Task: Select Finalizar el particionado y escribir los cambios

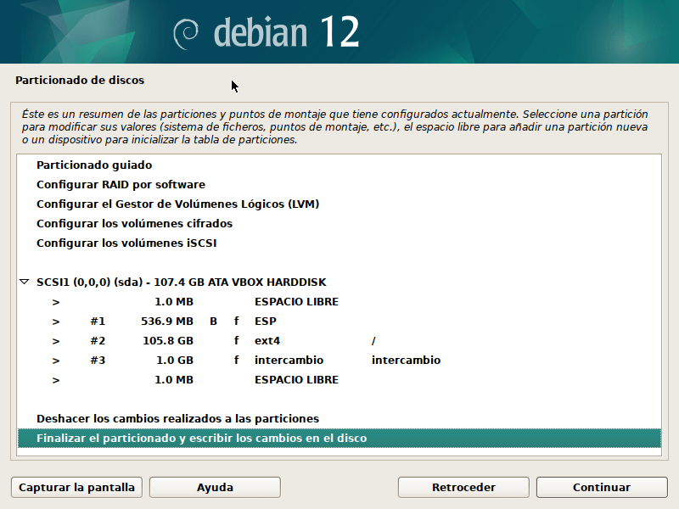Action: (x=339, y=438)
